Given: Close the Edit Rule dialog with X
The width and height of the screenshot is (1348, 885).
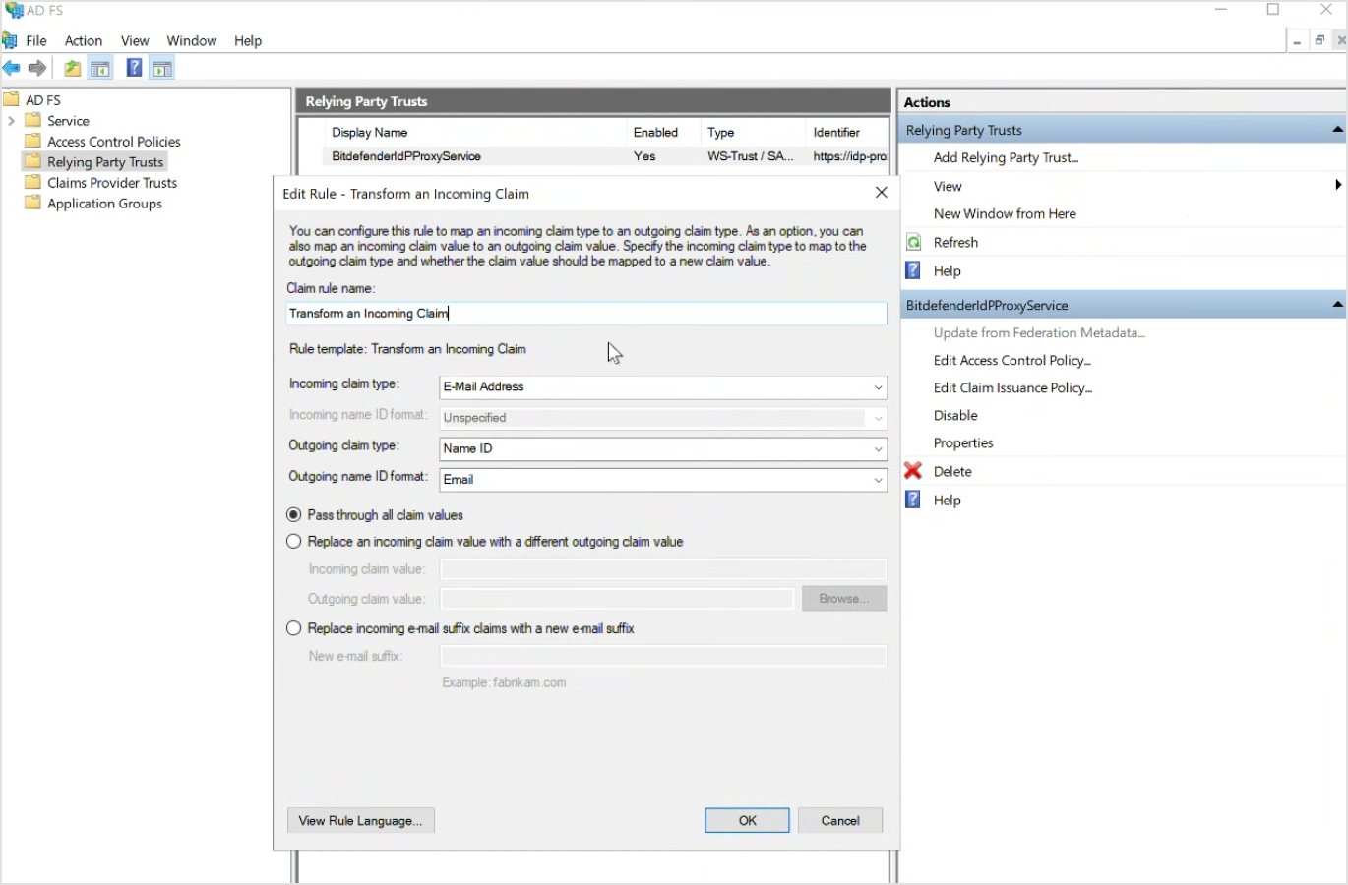Looking at the screenshot, I should click(882, 193).
